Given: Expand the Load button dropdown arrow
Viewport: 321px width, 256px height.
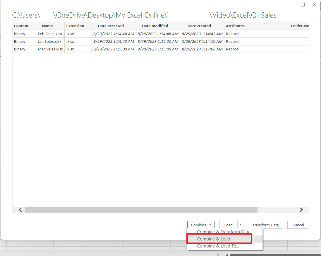Looking at the screenshot, I should (x=241, y=225).
